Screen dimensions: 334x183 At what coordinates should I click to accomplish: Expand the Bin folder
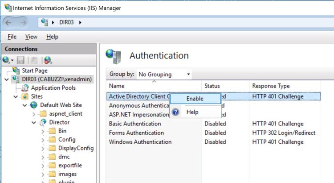coord(43,131)
